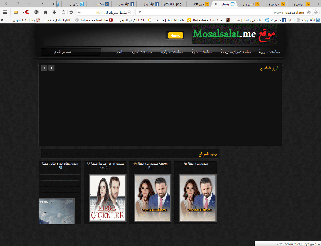Open a new tab with plus button
Image resolution: width=321 pixels, height=246 pixels.
coord(48,4)
